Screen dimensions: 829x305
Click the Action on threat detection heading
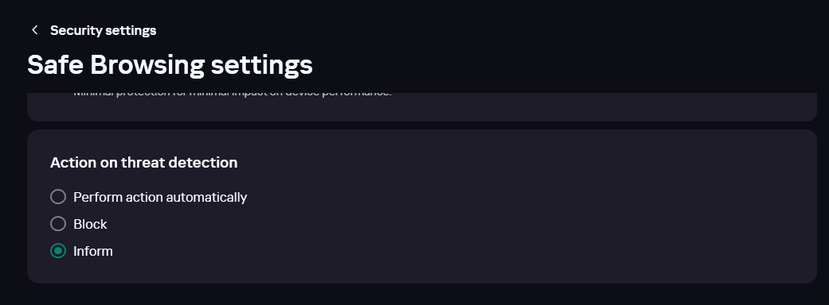tap(144, 163)
